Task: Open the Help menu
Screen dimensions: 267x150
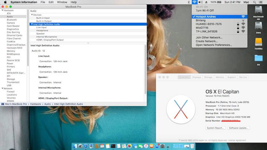Action: coord(73,2)
